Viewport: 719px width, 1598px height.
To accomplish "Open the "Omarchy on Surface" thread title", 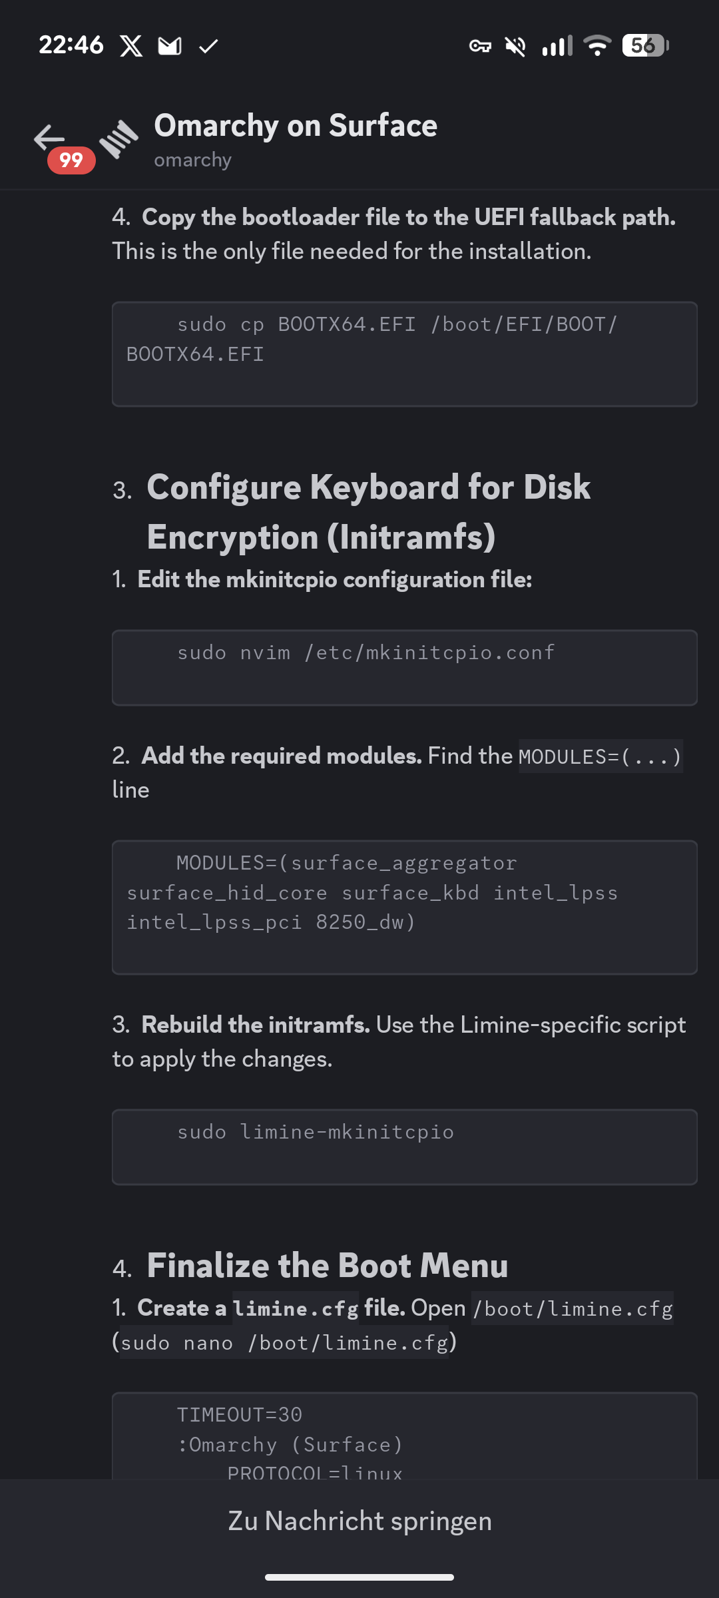I will point(296,126).
